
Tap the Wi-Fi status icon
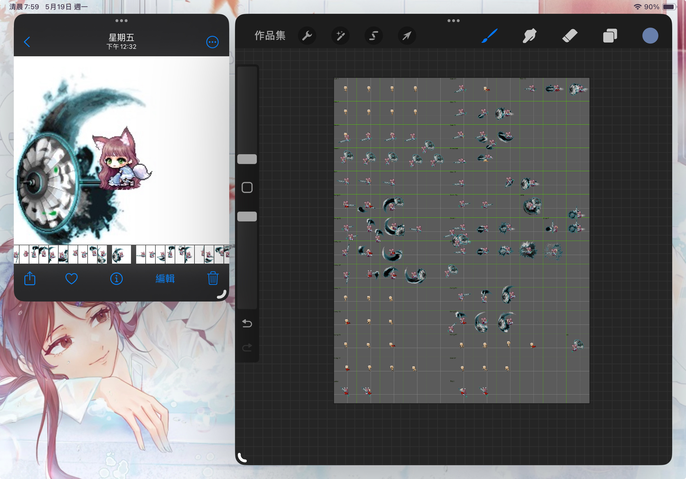coord(637,7)
